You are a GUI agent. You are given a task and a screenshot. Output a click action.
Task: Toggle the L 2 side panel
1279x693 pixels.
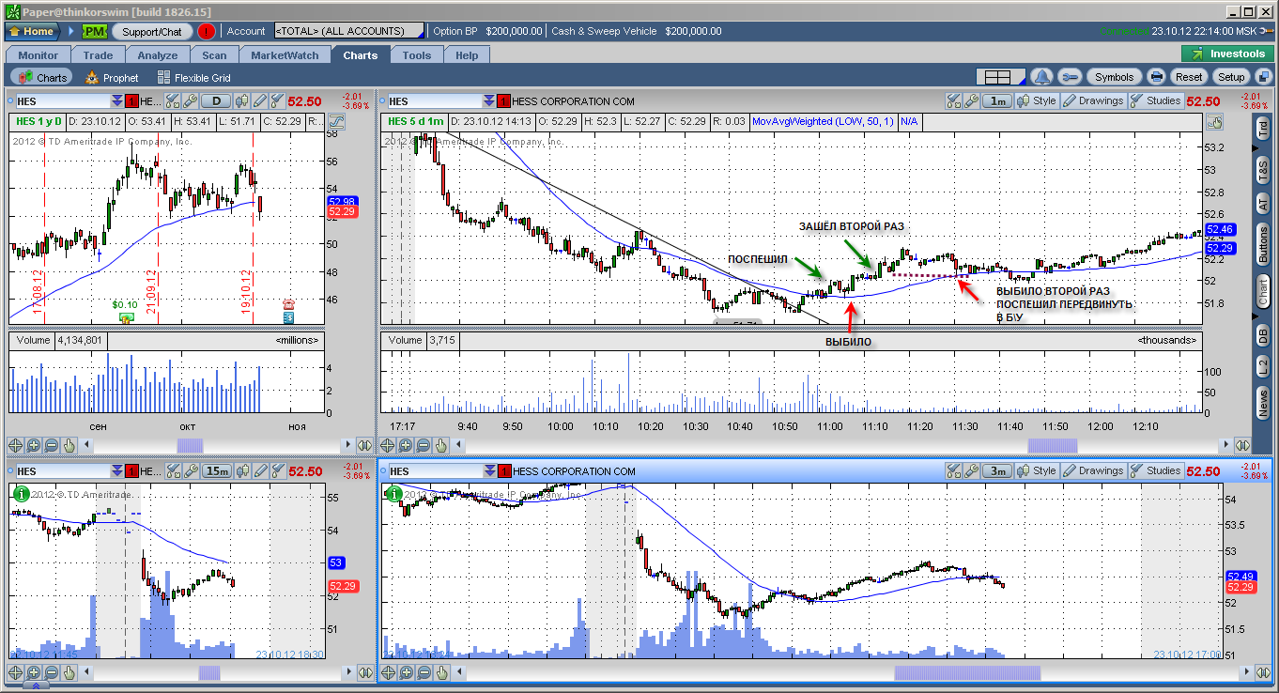[1263, 366]
